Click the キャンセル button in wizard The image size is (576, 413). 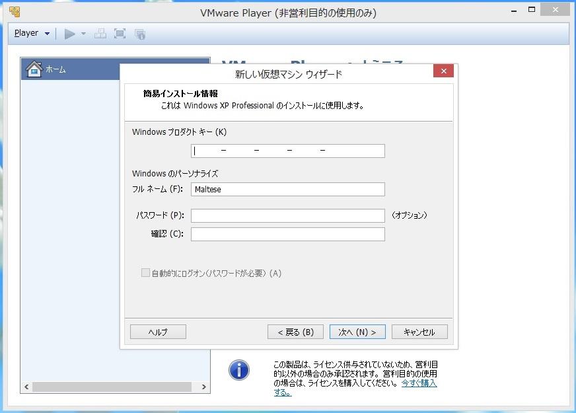pyautogui.click(x=419, y=332)
